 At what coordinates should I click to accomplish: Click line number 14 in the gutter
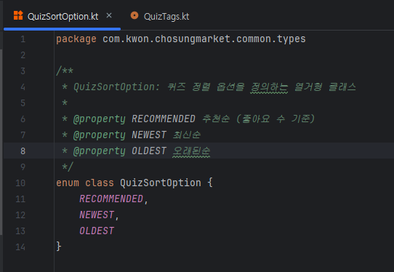[20, 247]
